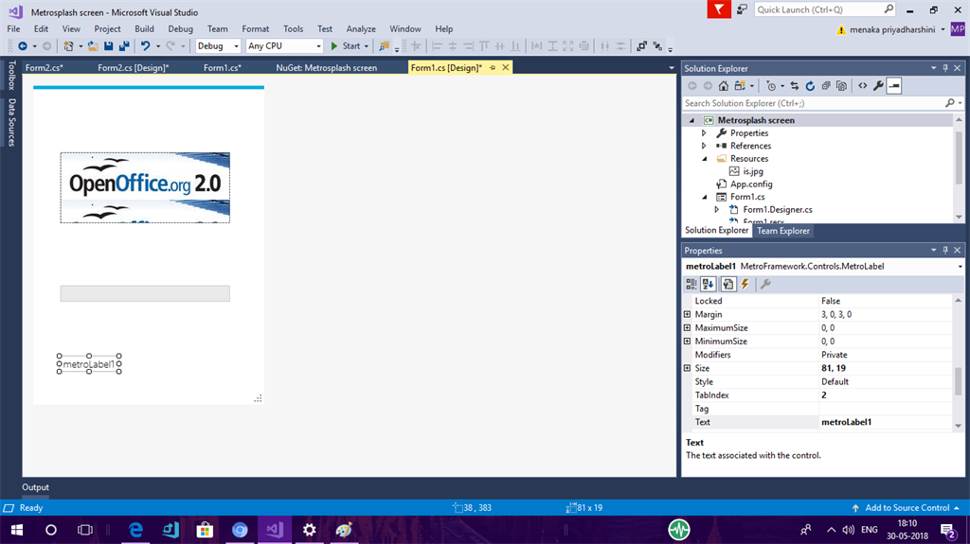Open the Microsoft Store taskbar icon
This screenshot has height=544, width=970.
click(205, 530)
